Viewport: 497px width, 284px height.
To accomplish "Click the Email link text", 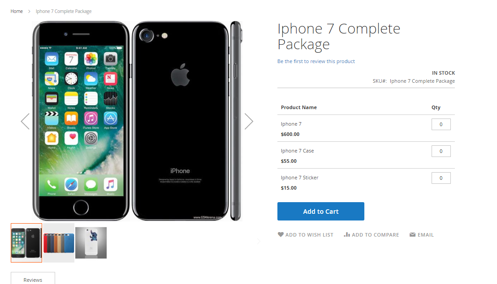I will tap(425, 235).
